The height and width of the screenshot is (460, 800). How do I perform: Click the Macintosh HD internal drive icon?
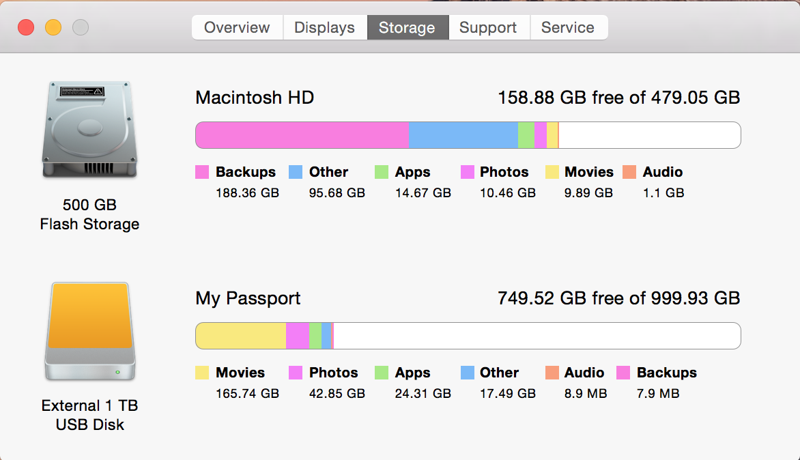[x=90, y=130]
